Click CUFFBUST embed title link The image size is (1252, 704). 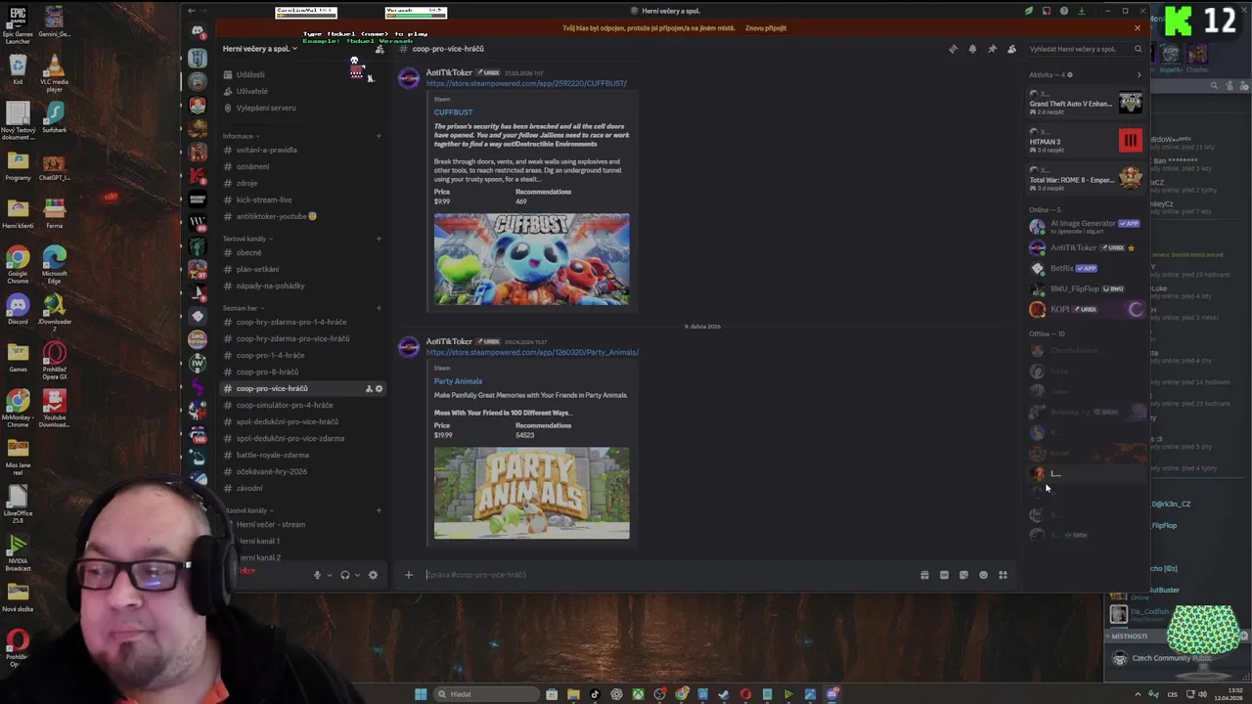453,112
